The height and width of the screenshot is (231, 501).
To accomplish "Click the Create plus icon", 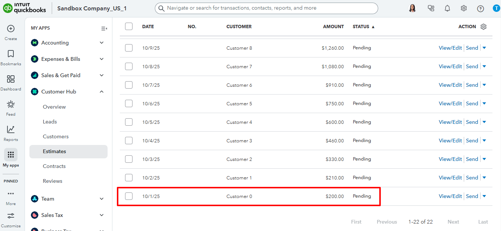I will [x=11, y=29].
